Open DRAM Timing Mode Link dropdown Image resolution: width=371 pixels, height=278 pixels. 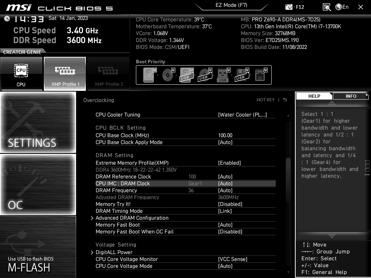point(225,211)
